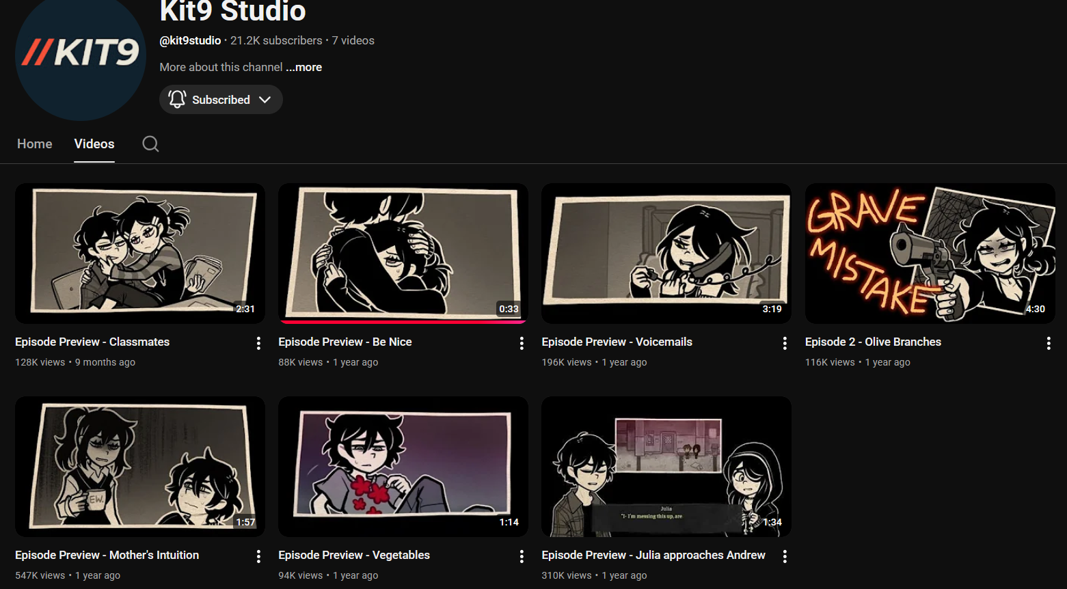Screen dimensions: 1067x589
Task: Play the Grave Mistake Olive Branches thumbnail
Action: pos(930,253)
